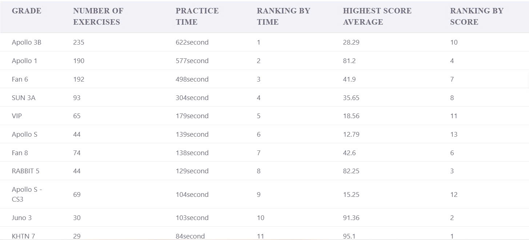Click the HIGHEST SCORE AVERAGE column header
The image size is (529, 240).
click(x=377, y=16)
